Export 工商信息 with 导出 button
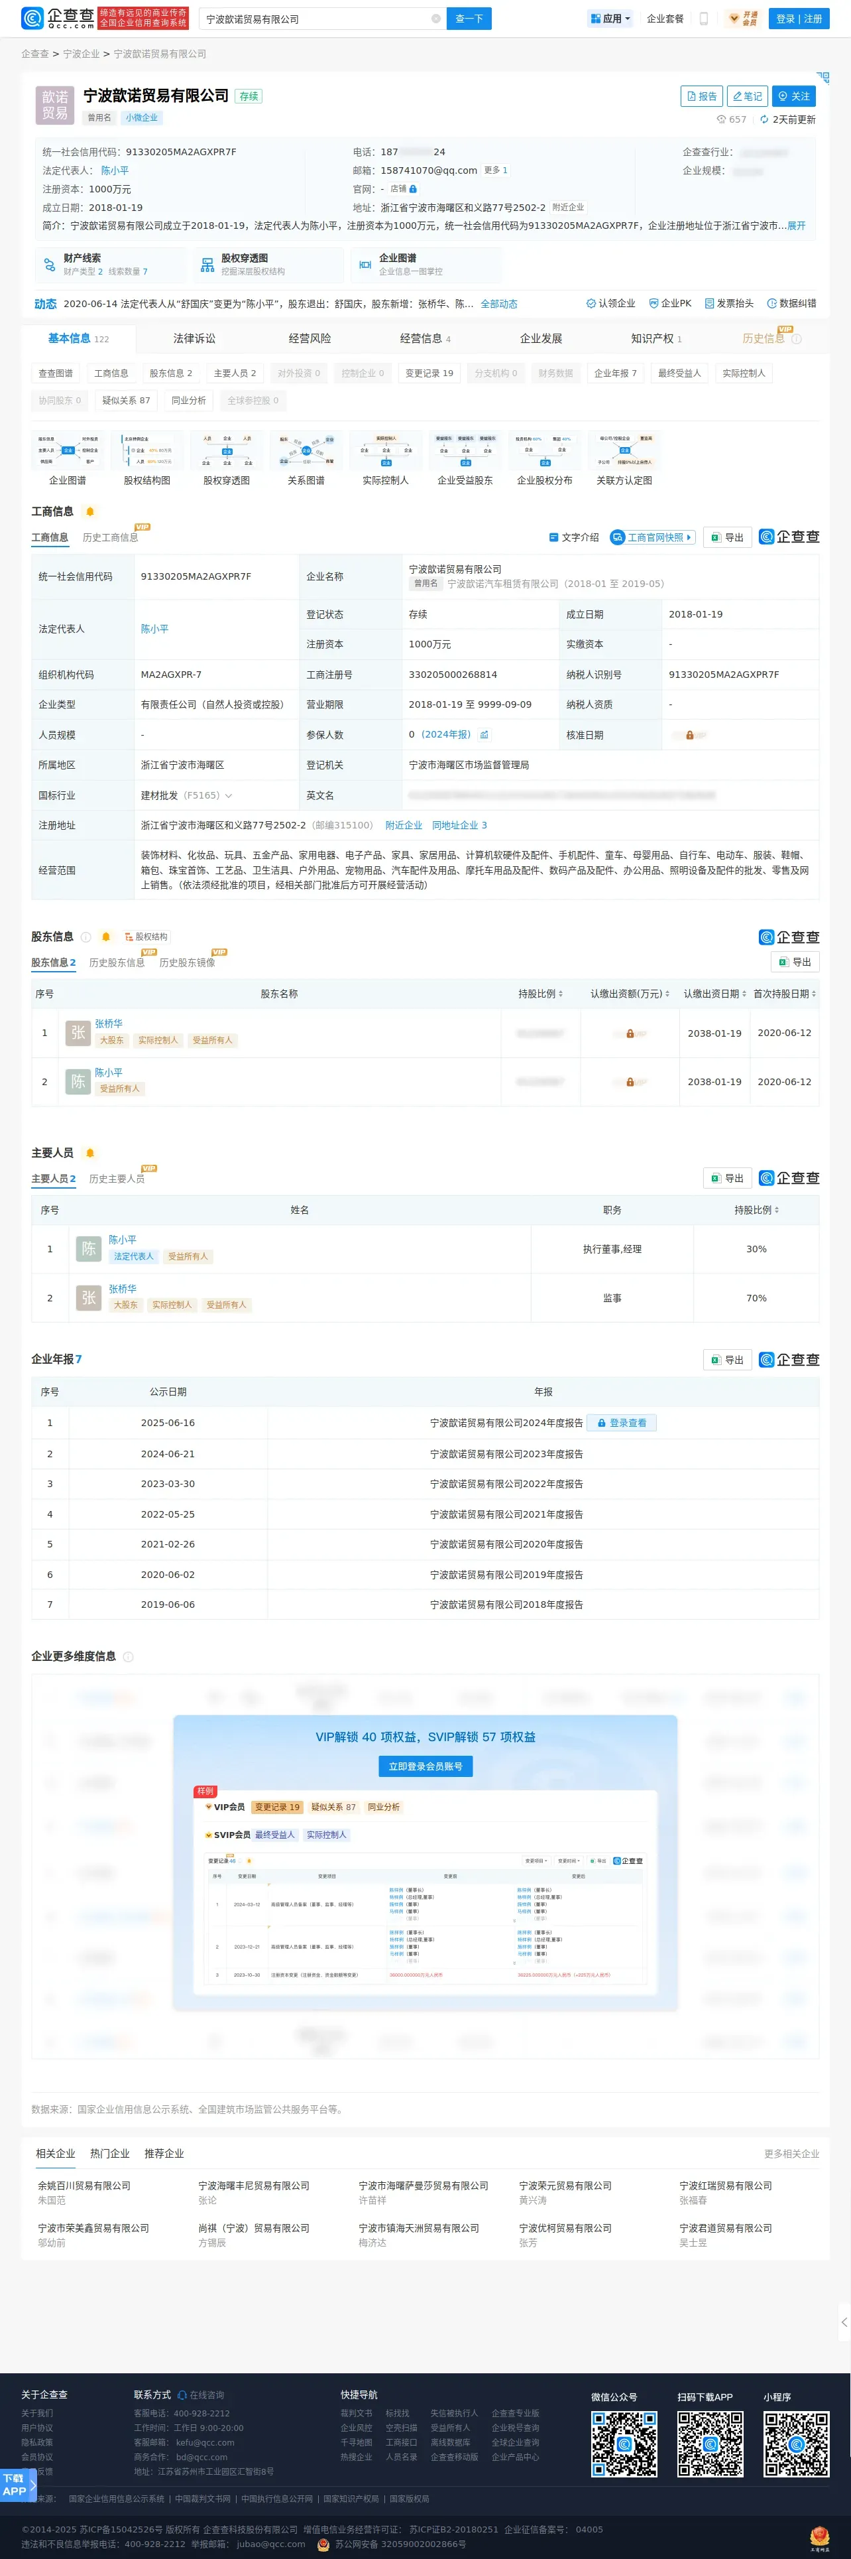This screenshot has height=2559, width=851. tap(727, 537)
